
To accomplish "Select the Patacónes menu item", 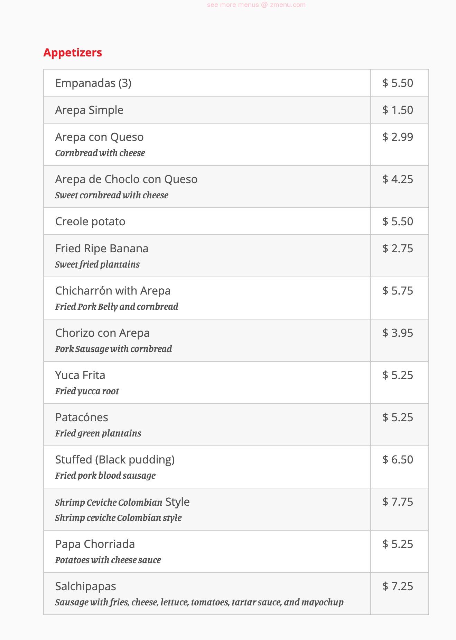I will pyautogui.click(x=82, y=417).
